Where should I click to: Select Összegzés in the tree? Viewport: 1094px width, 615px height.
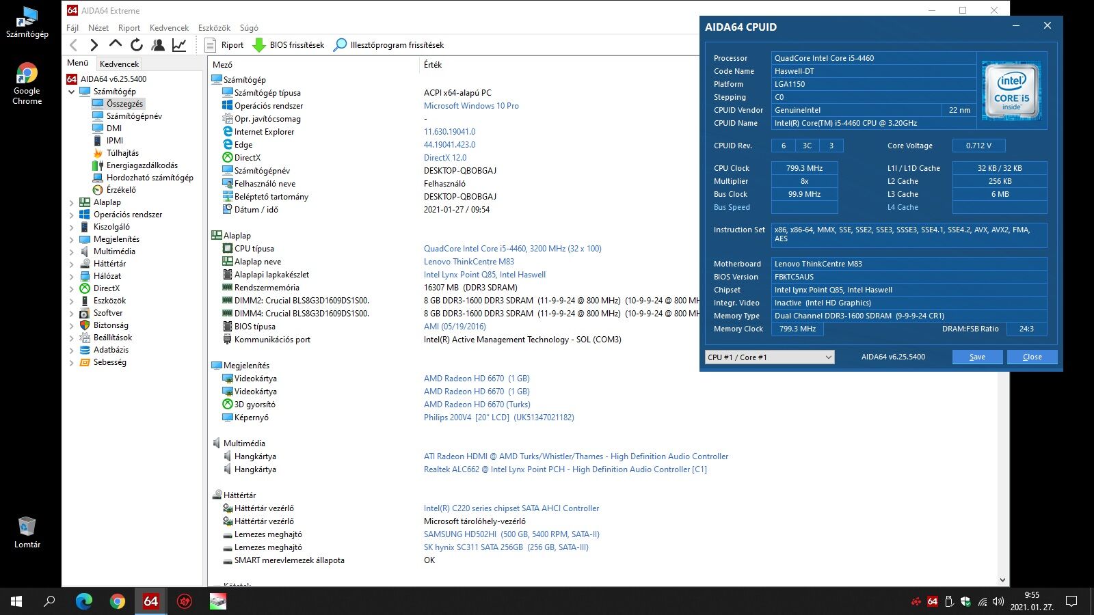click(x=124, y=104)
